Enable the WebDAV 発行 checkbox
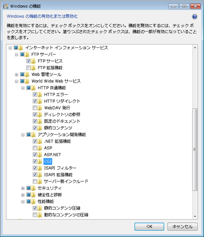204x237 pixels. (x=35, y=108)
